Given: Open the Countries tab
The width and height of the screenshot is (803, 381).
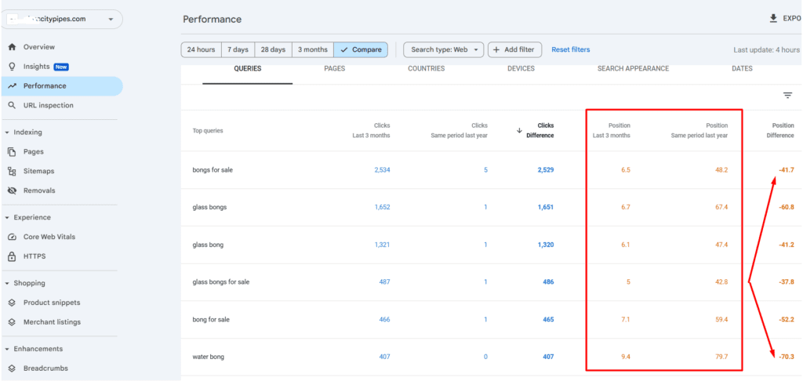Looking at the screenshot, I should (426, 69).
